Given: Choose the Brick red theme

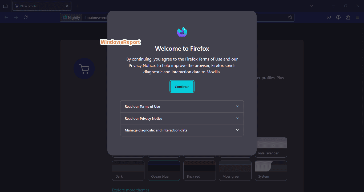Looking at the screenshot, I should (x=200, y=171).
